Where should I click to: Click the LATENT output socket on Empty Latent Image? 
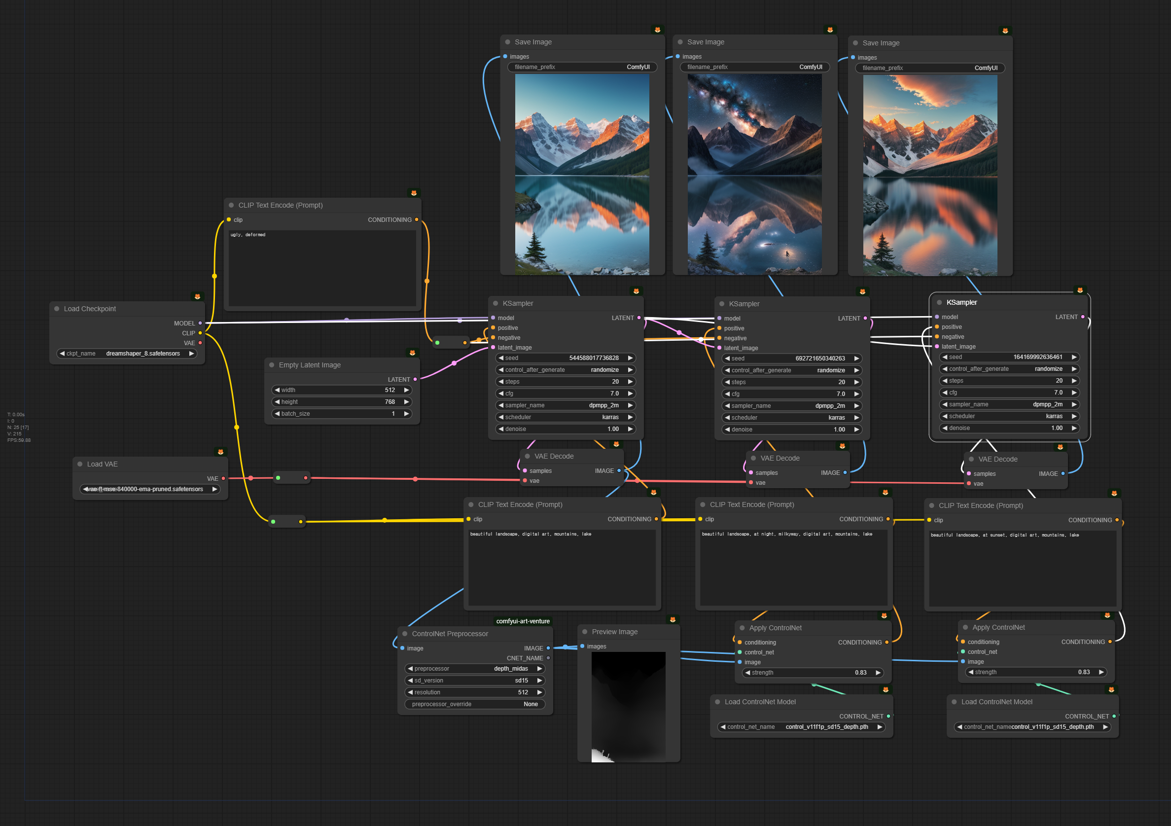(415, 379)
